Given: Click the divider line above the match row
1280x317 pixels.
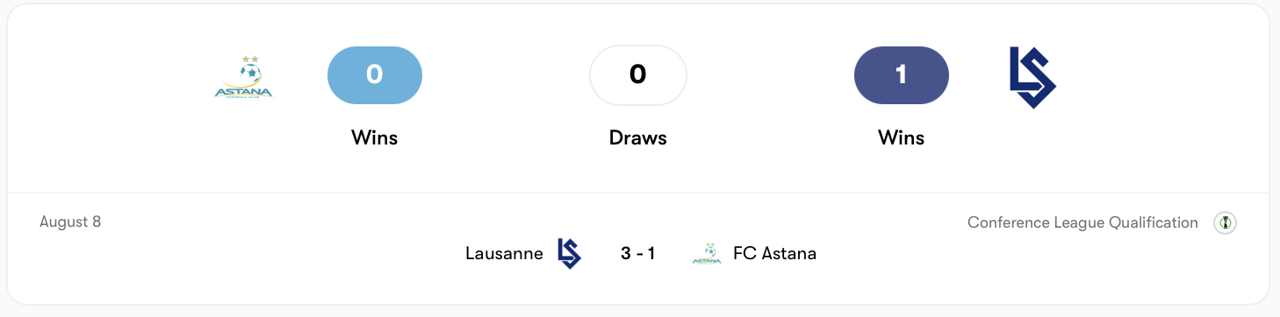Looking at the screenshot, I should (x=639, y=193).
